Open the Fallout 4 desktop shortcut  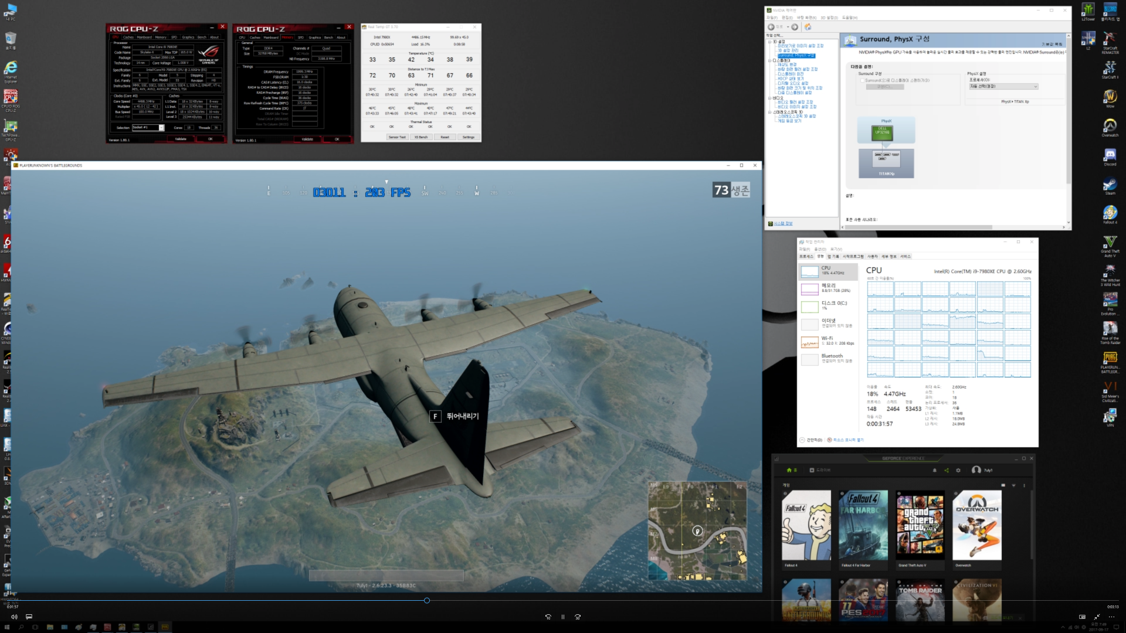1110,215
